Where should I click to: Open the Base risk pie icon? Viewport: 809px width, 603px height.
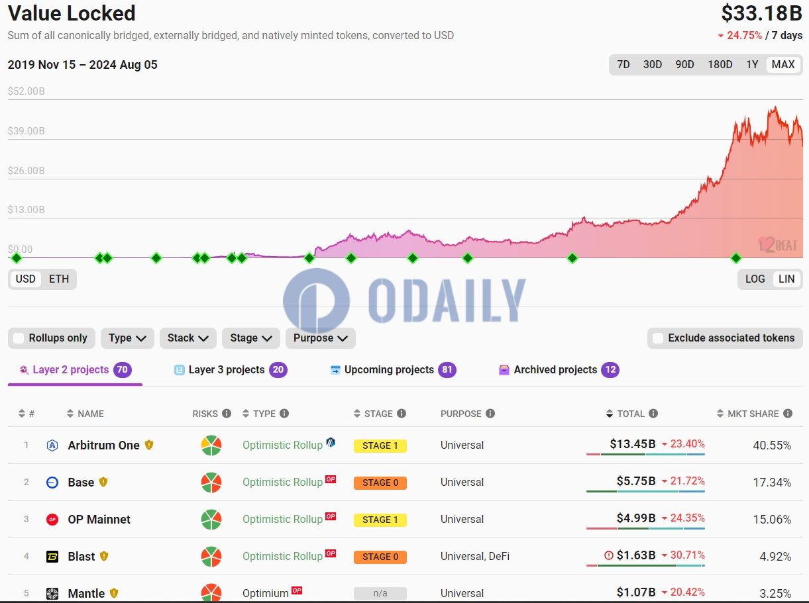[x=211, y=483]
